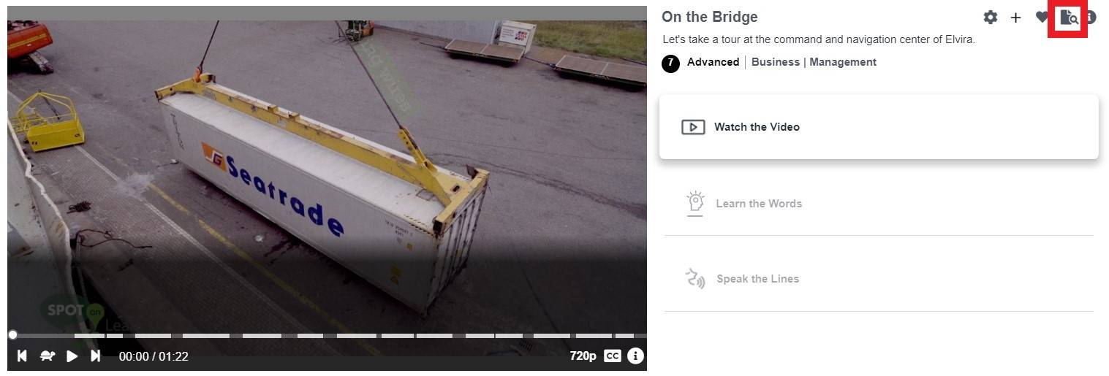This screenshot has height=376, width=1109.
Task: Click the level 7 badge
Action: click(670, 64)
